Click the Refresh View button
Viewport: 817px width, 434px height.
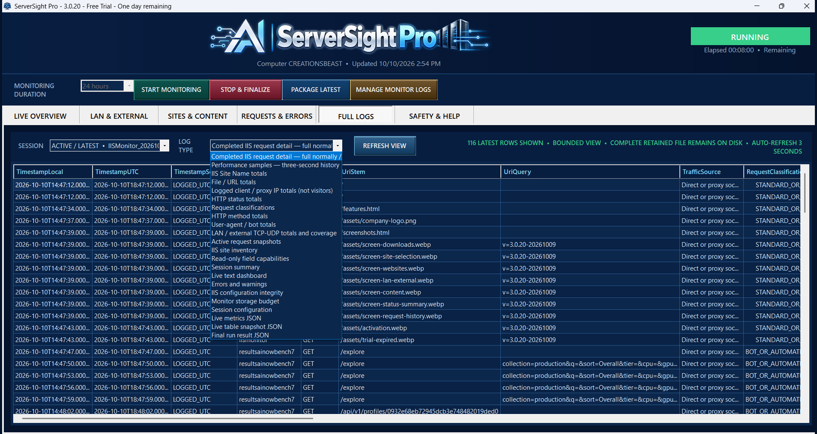point(385,146)
